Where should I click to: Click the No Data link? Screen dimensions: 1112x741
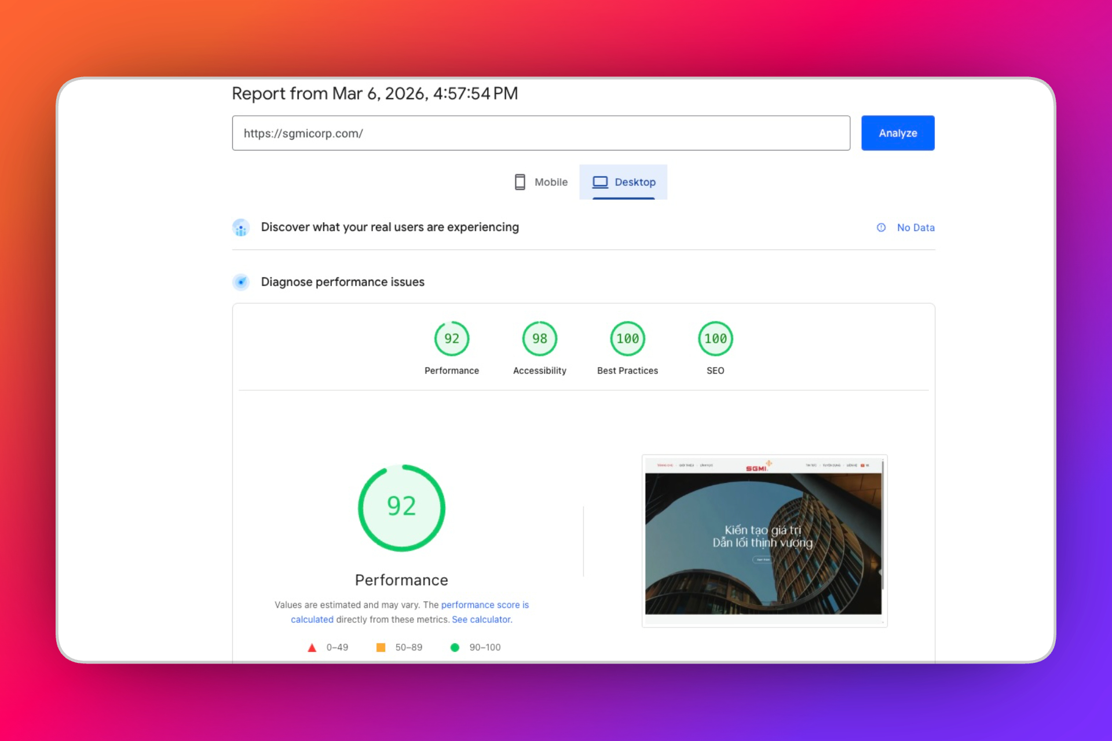tap(915, 228)
